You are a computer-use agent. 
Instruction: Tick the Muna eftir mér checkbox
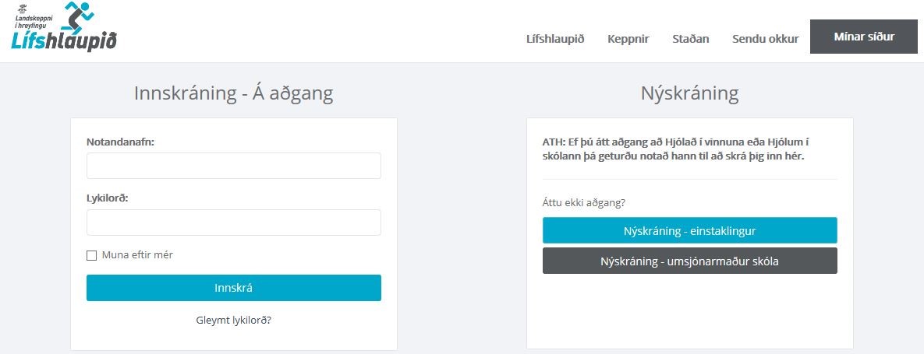[x=91, y=255]
